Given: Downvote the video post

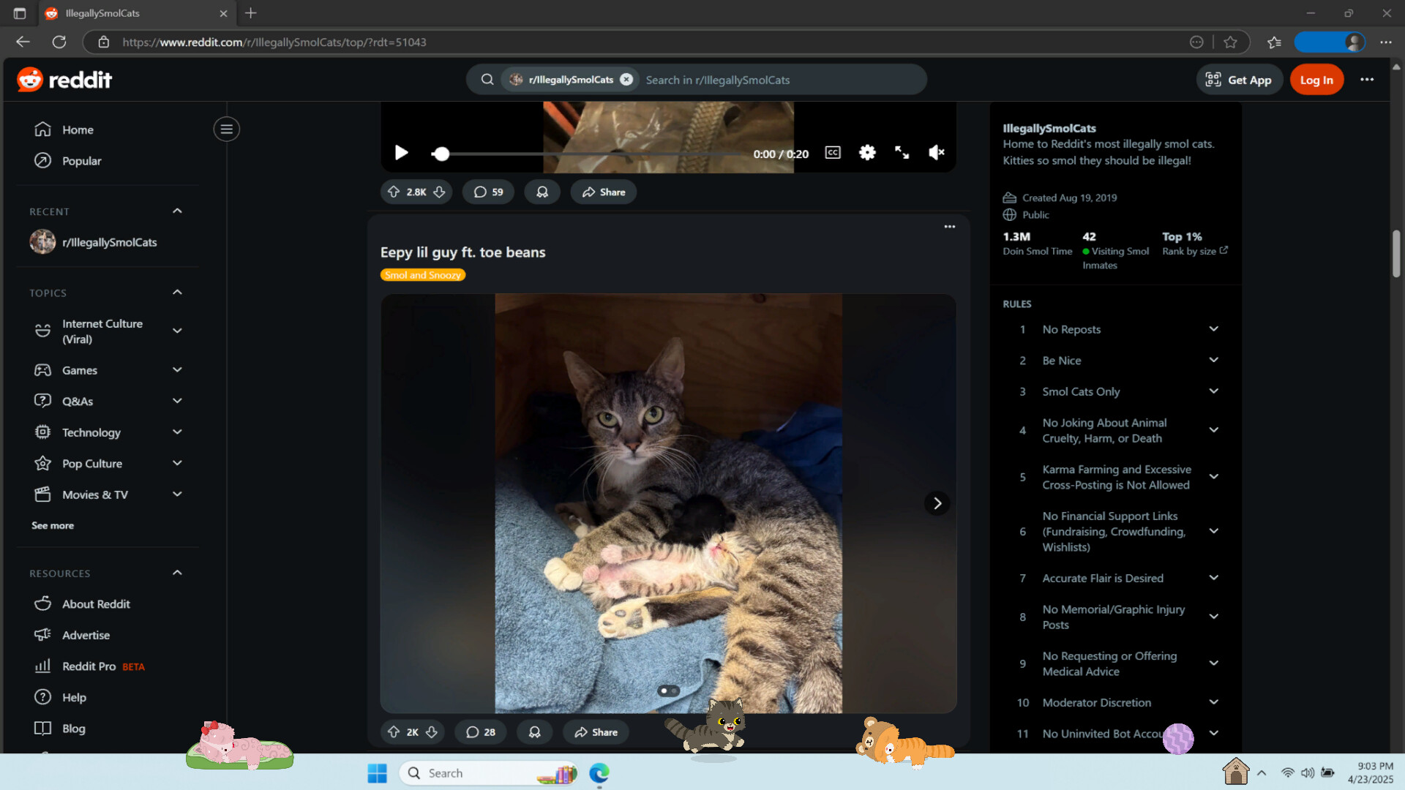Looking at the screenshot, I should 438,192.
